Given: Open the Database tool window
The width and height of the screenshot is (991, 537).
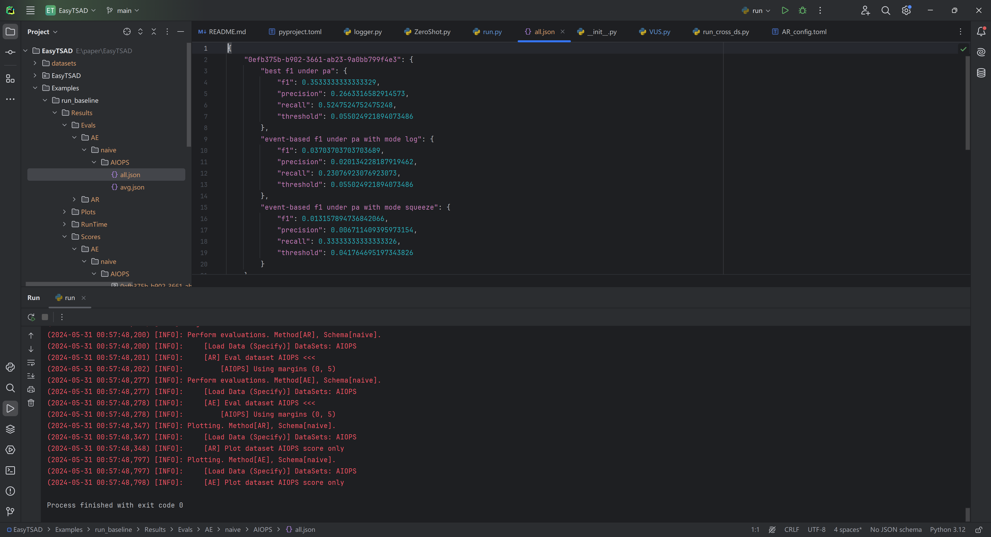Looking at the screenshot, I should point(981,72).
